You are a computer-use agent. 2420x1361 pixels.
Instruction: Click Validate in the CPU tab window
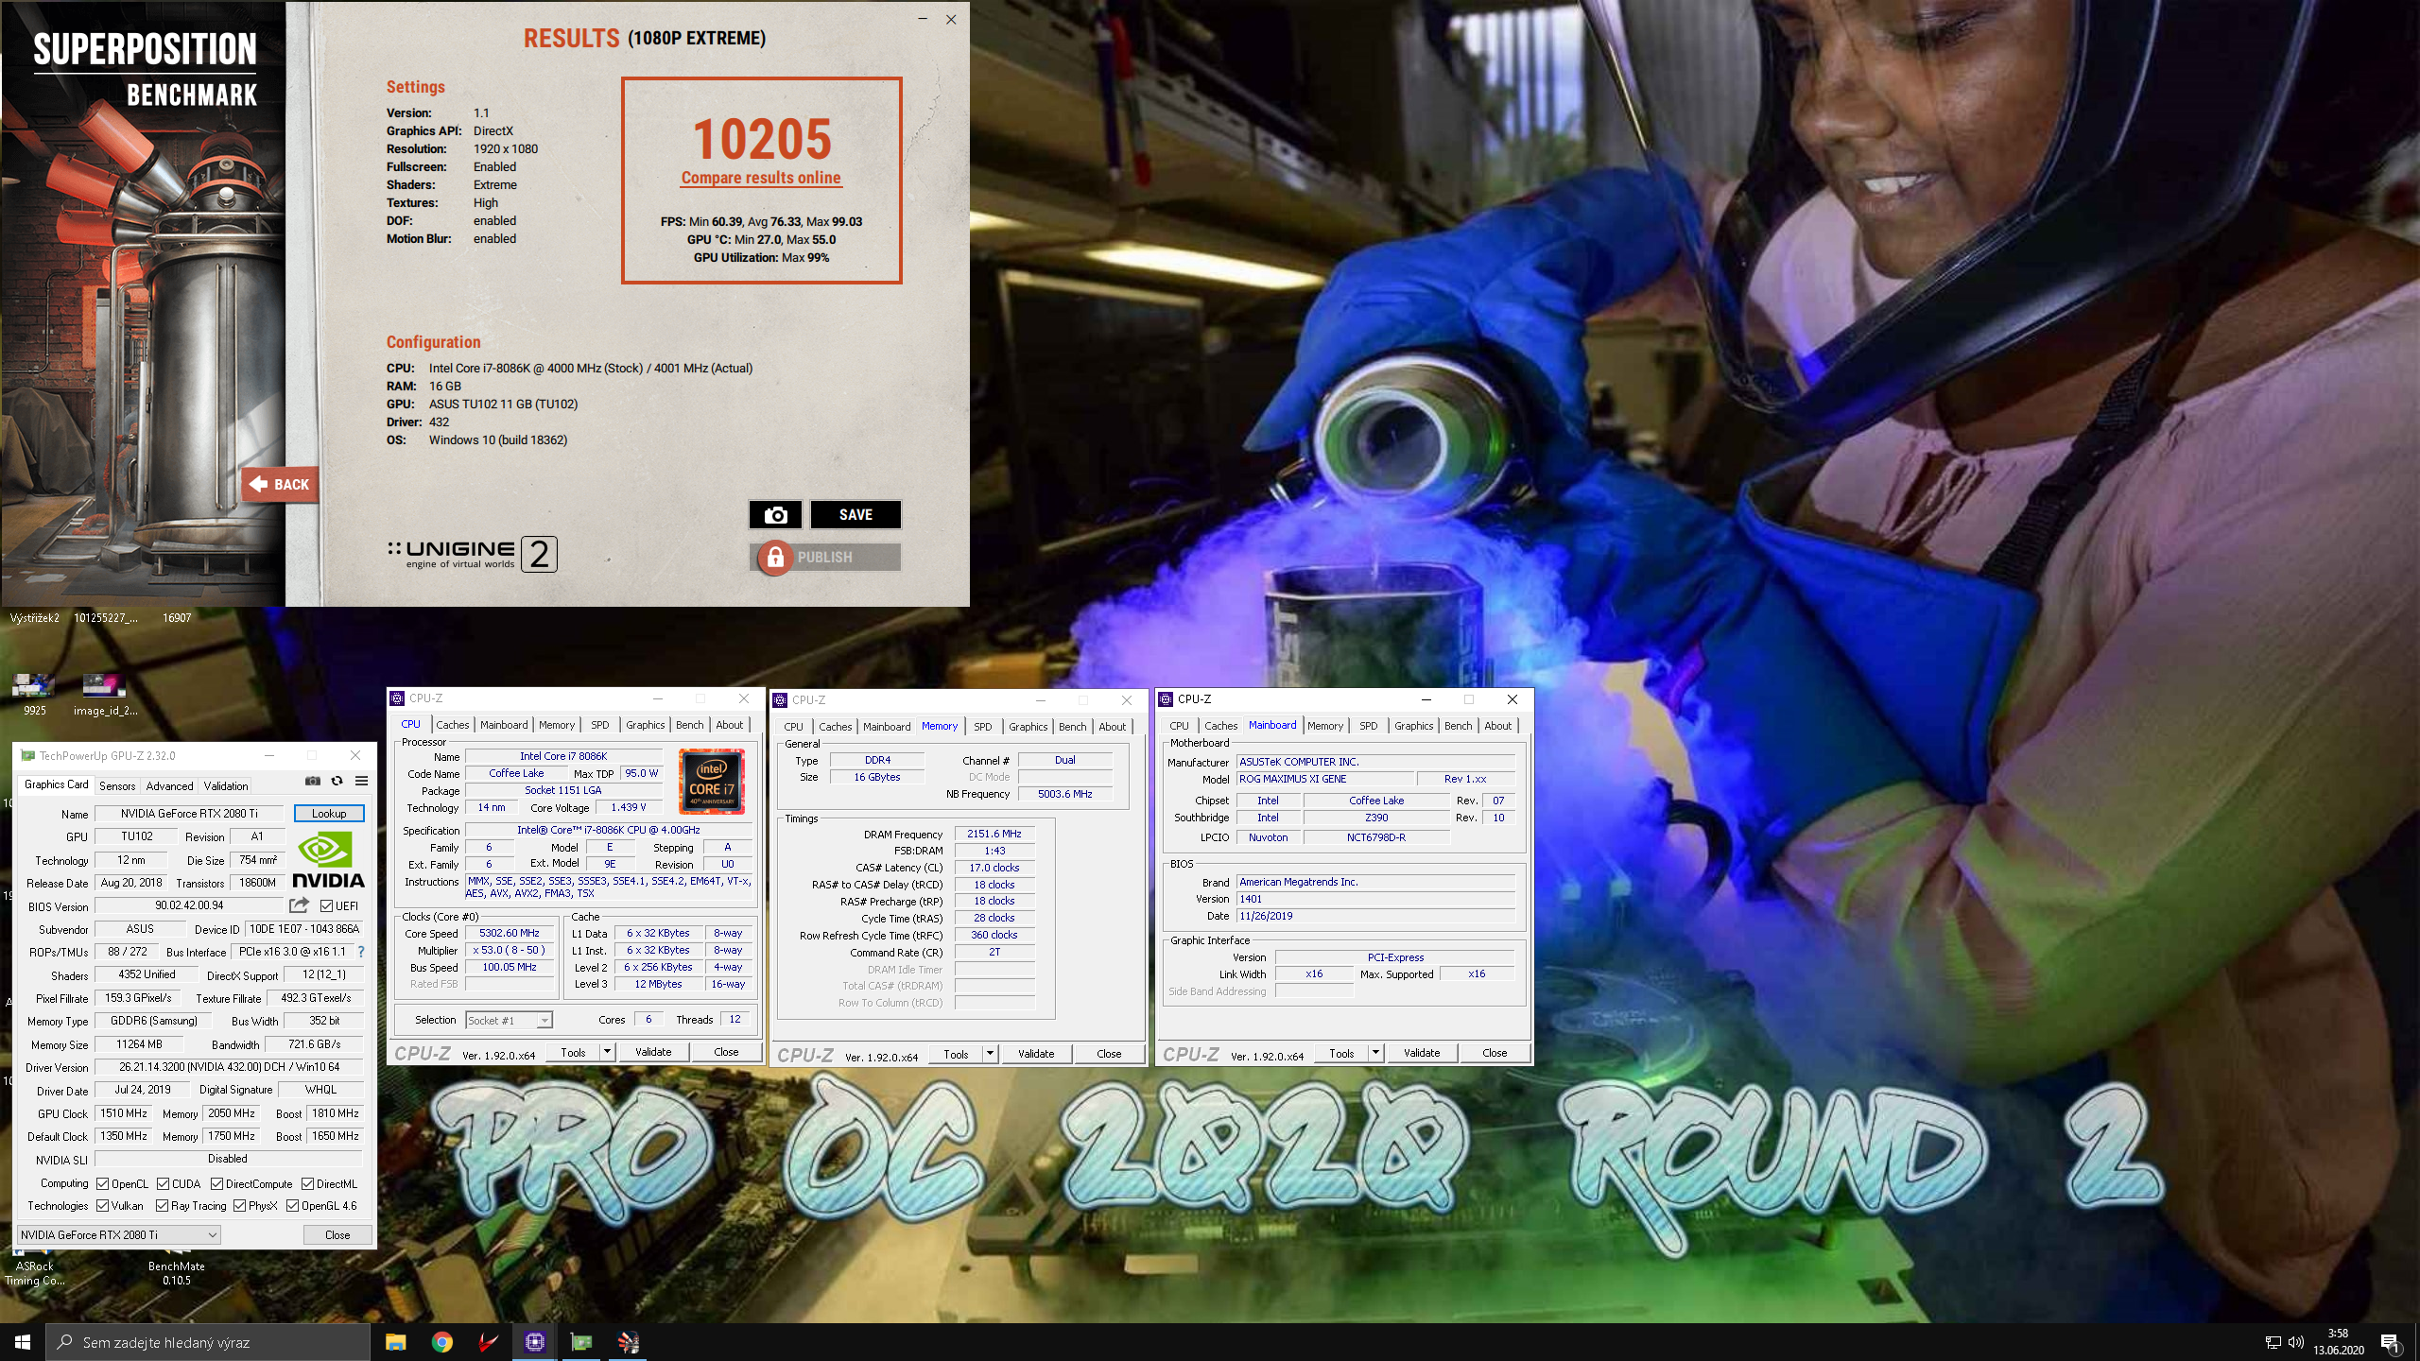click(653, 1052)
